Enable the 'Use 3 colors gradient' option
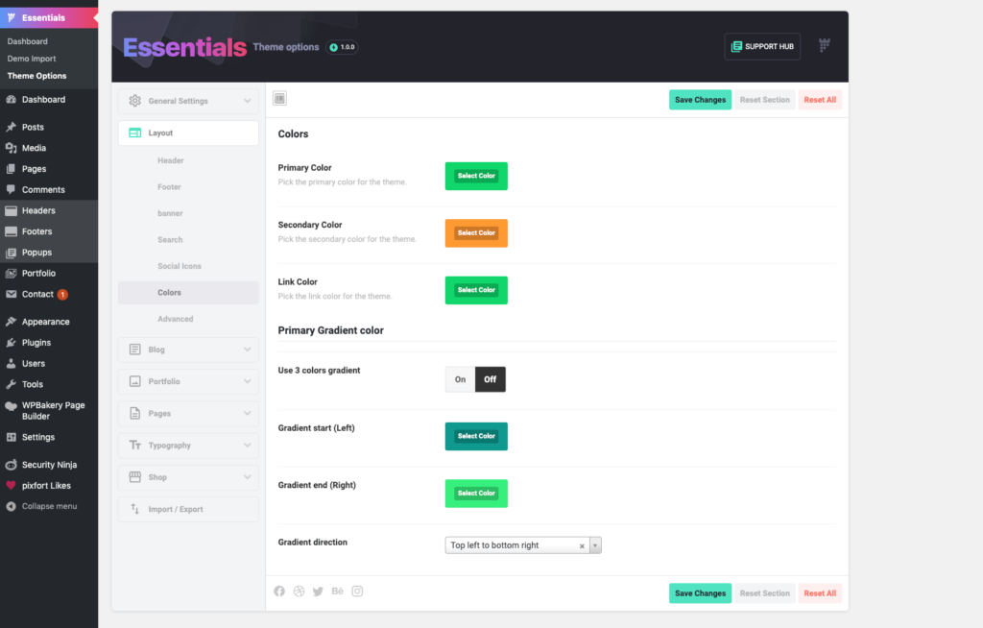Screen dimensions: 983x628 [x=459, y=378]
